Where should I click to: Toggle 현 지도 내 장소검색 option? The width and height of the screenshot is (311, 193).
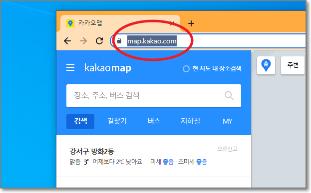(212, 69)
